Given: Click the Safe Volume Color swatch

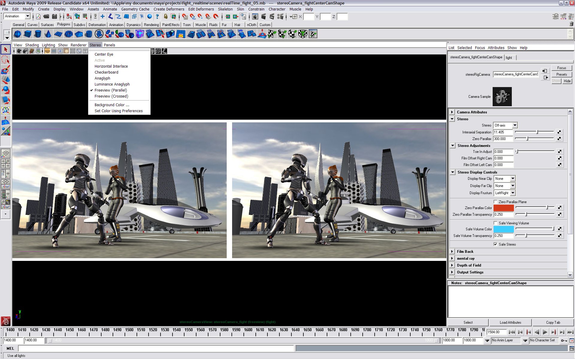Looking at the screenshot, I should (503, 229).
